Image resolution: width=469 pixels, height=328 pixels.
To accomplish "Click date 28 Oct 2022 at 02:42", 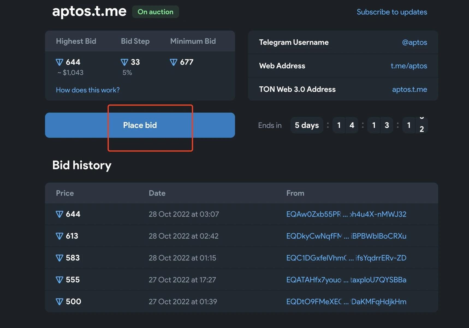I will 183,236.
